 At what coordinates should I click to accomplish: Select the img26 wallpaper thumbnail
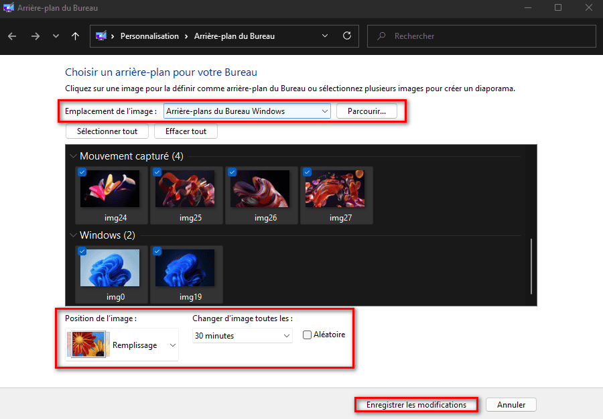(260, 188)
